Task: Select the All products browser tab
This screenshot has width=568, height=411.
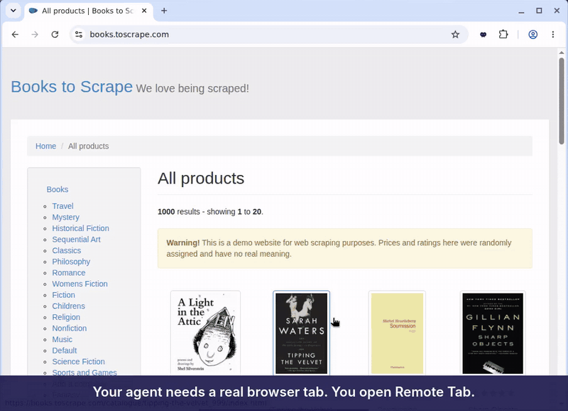Action: 89,11
